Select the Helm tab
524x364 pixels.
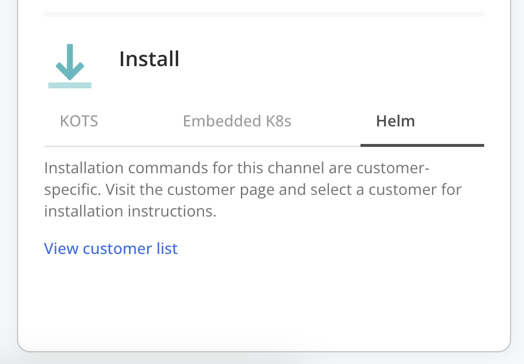coord(395,121)
